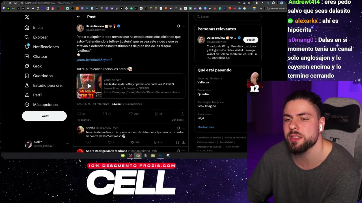Open Condiciones de Servicio footer link
The height and width of the screenshot is (203, 362).
click(x=209, y=138)
